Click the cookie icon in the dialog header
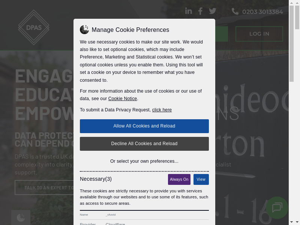300x225 pixels. 84,30
